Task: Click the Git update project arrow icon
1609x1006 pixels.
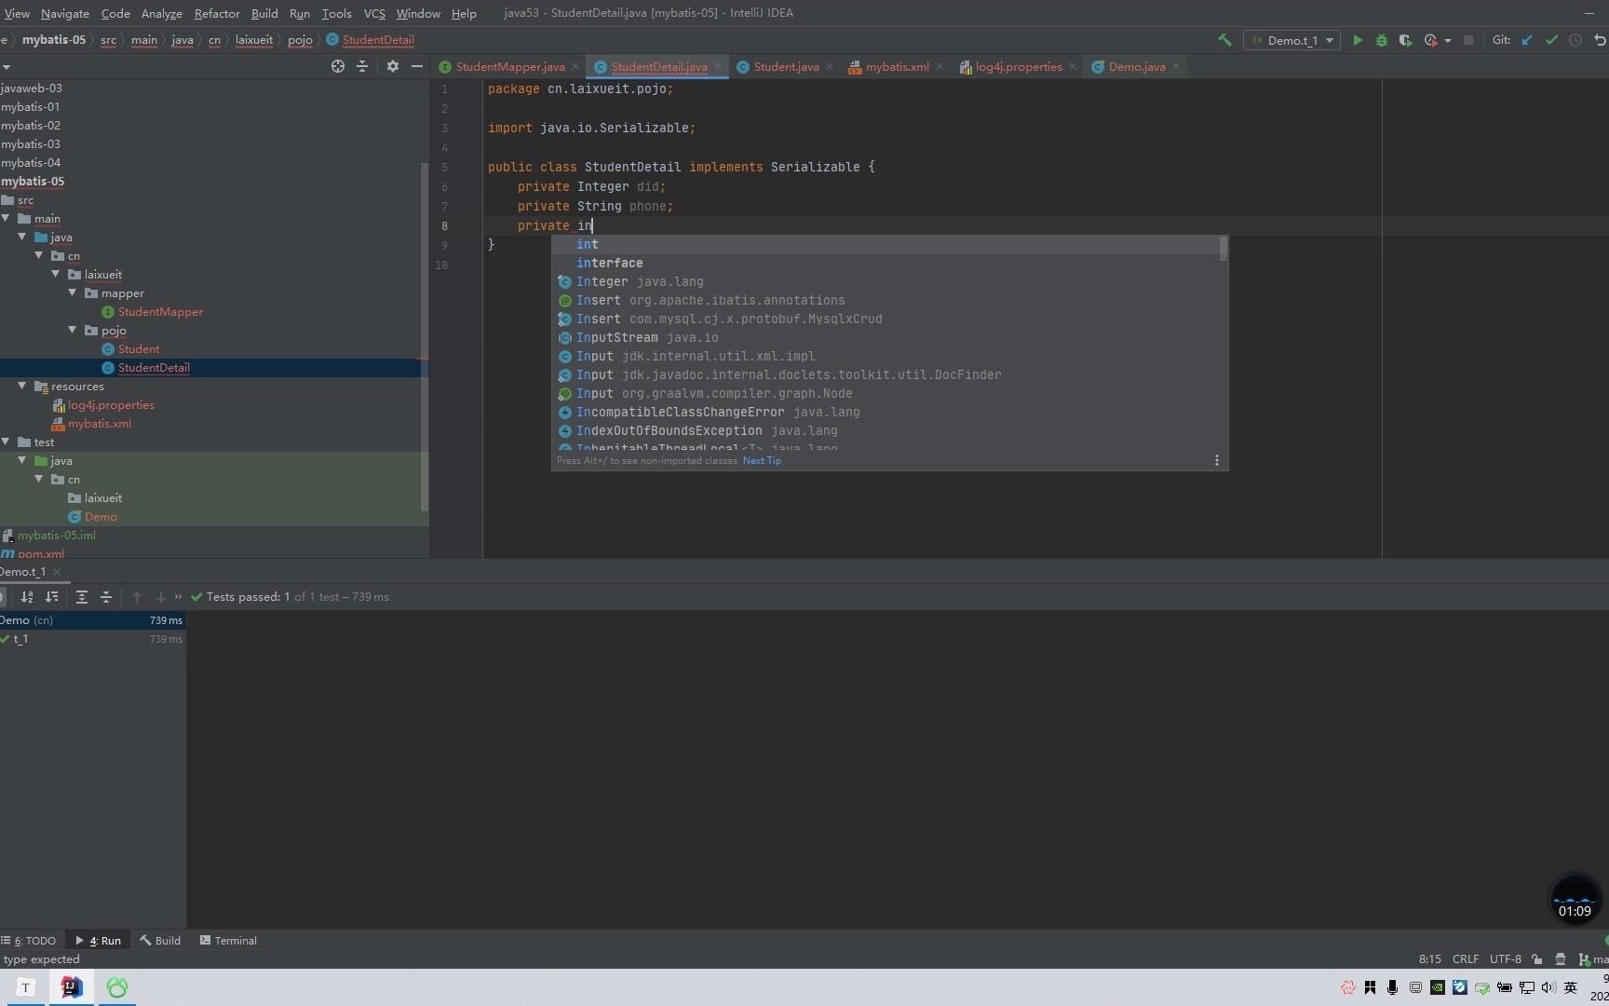Action: point(1527,40)
